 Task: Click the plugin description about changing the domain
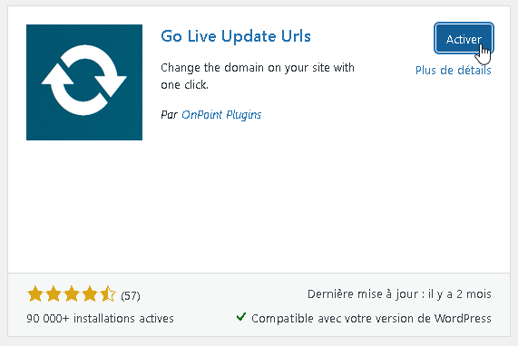(258, 76)
